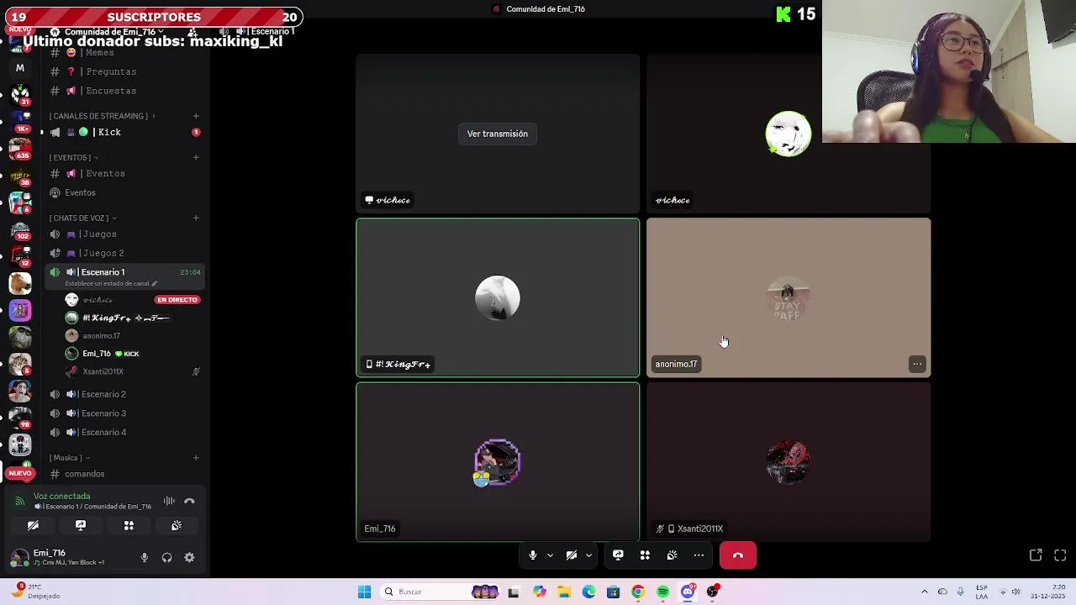This screenshot has height=605, width=1076.
Task: Open camera options dropdown arrow
Action: (588, 555)
